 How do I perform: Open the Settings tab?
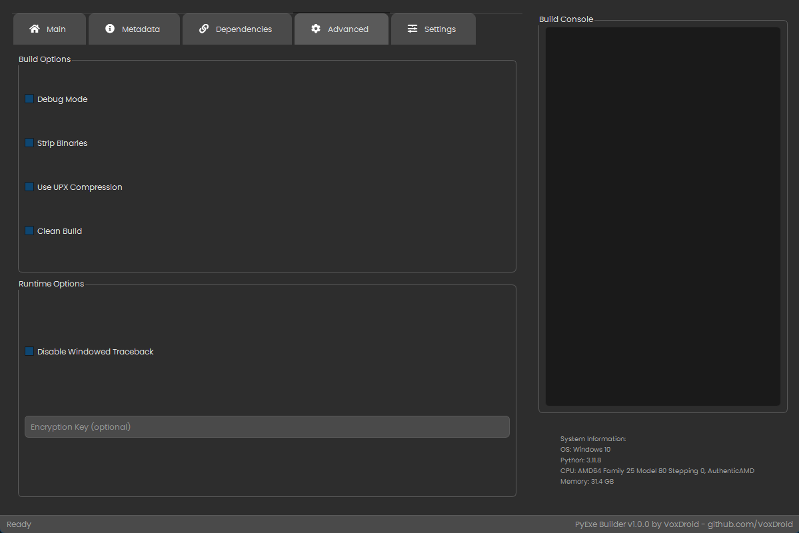tap(433, 29)
